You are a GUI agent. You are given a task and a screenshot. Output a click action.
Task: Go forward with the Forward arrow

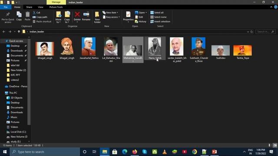coord(10,32)
